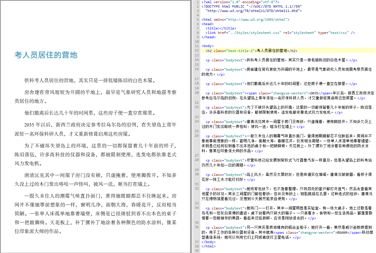Click preview paragraph starting with 供科考人员居住的营地
The width and height of the screenshot is (376, 253).
click(x=90, y=80)
